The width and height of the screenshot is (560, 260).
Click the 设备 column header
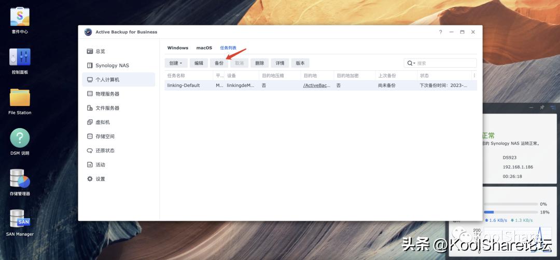click(x=242, y=75)
